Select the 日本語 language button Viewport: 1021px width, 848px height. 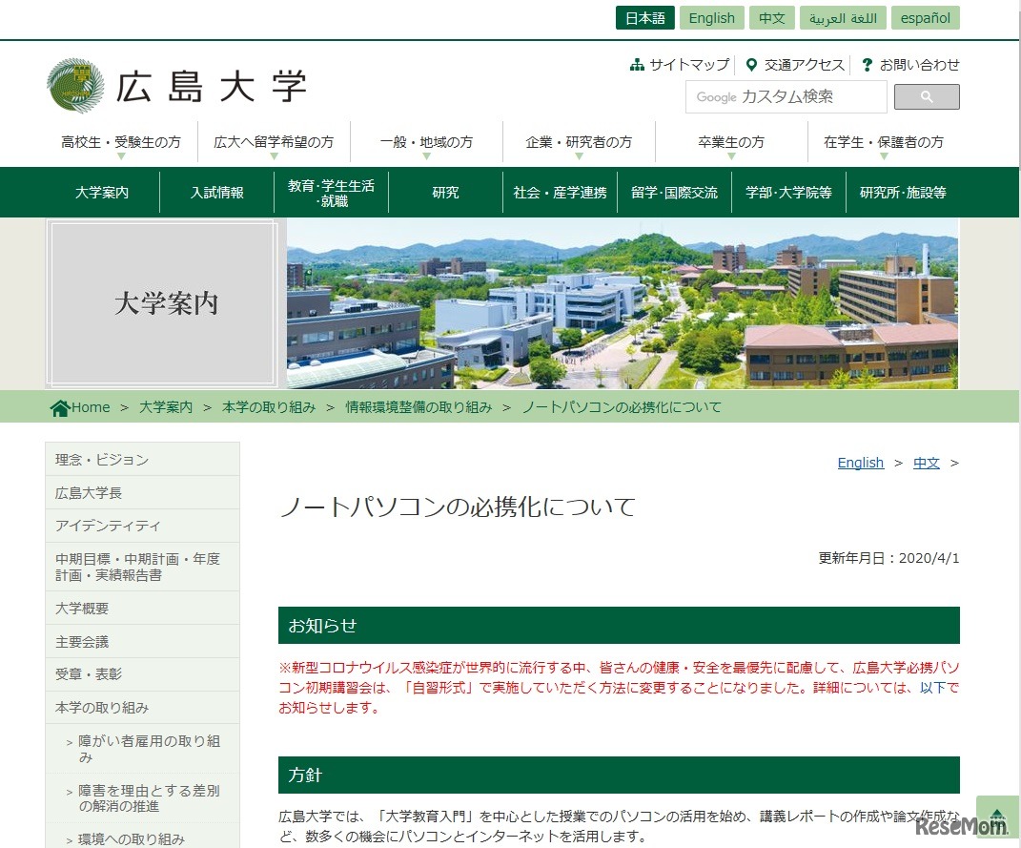click(644, 17)
